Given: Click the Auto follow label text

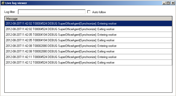Looking at the screenshot, I should click(99, 12).
